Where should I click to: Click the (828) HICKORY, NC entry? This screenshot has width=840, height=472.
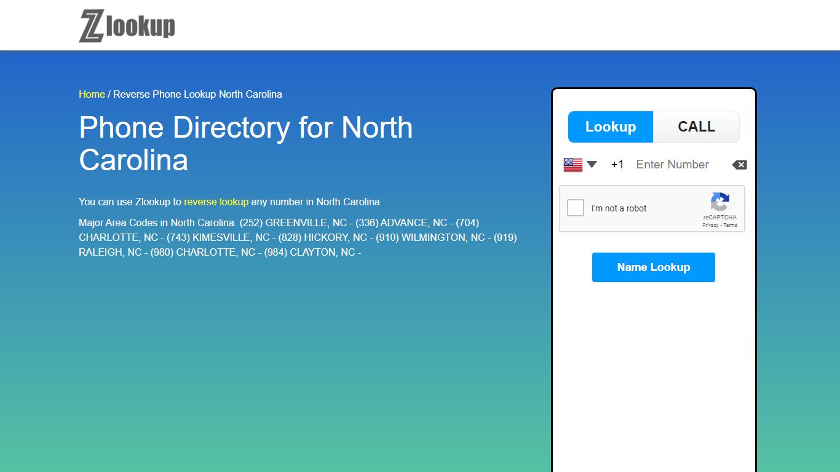tap(323, 237)
